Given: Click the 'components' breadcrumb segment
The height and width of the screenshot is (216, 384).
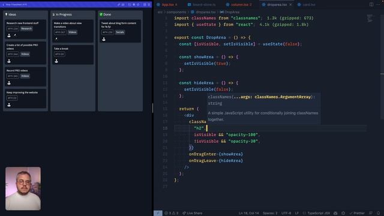Looking at the screenshot, I should coord(176,12).
